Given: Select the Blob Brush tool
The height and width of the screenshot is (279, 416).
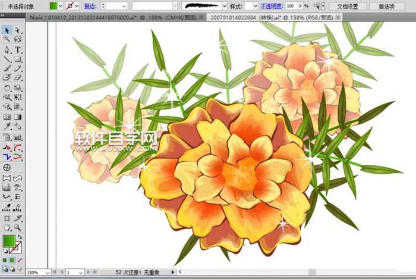Looking at the screenshot, I should 7,77.
